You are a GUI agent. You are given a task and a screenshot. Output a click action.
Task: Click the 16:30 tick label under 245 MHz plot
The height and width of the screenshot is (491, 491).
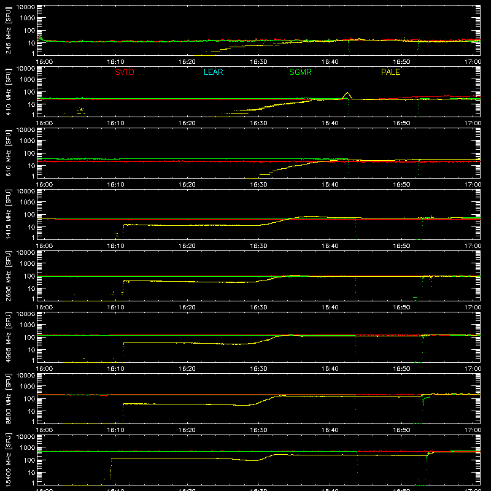click(258, 62)
